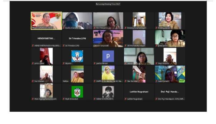
Task: Click the green school logo avatar of Pipit
Action: pyautogui.click(x=77, y=91)
